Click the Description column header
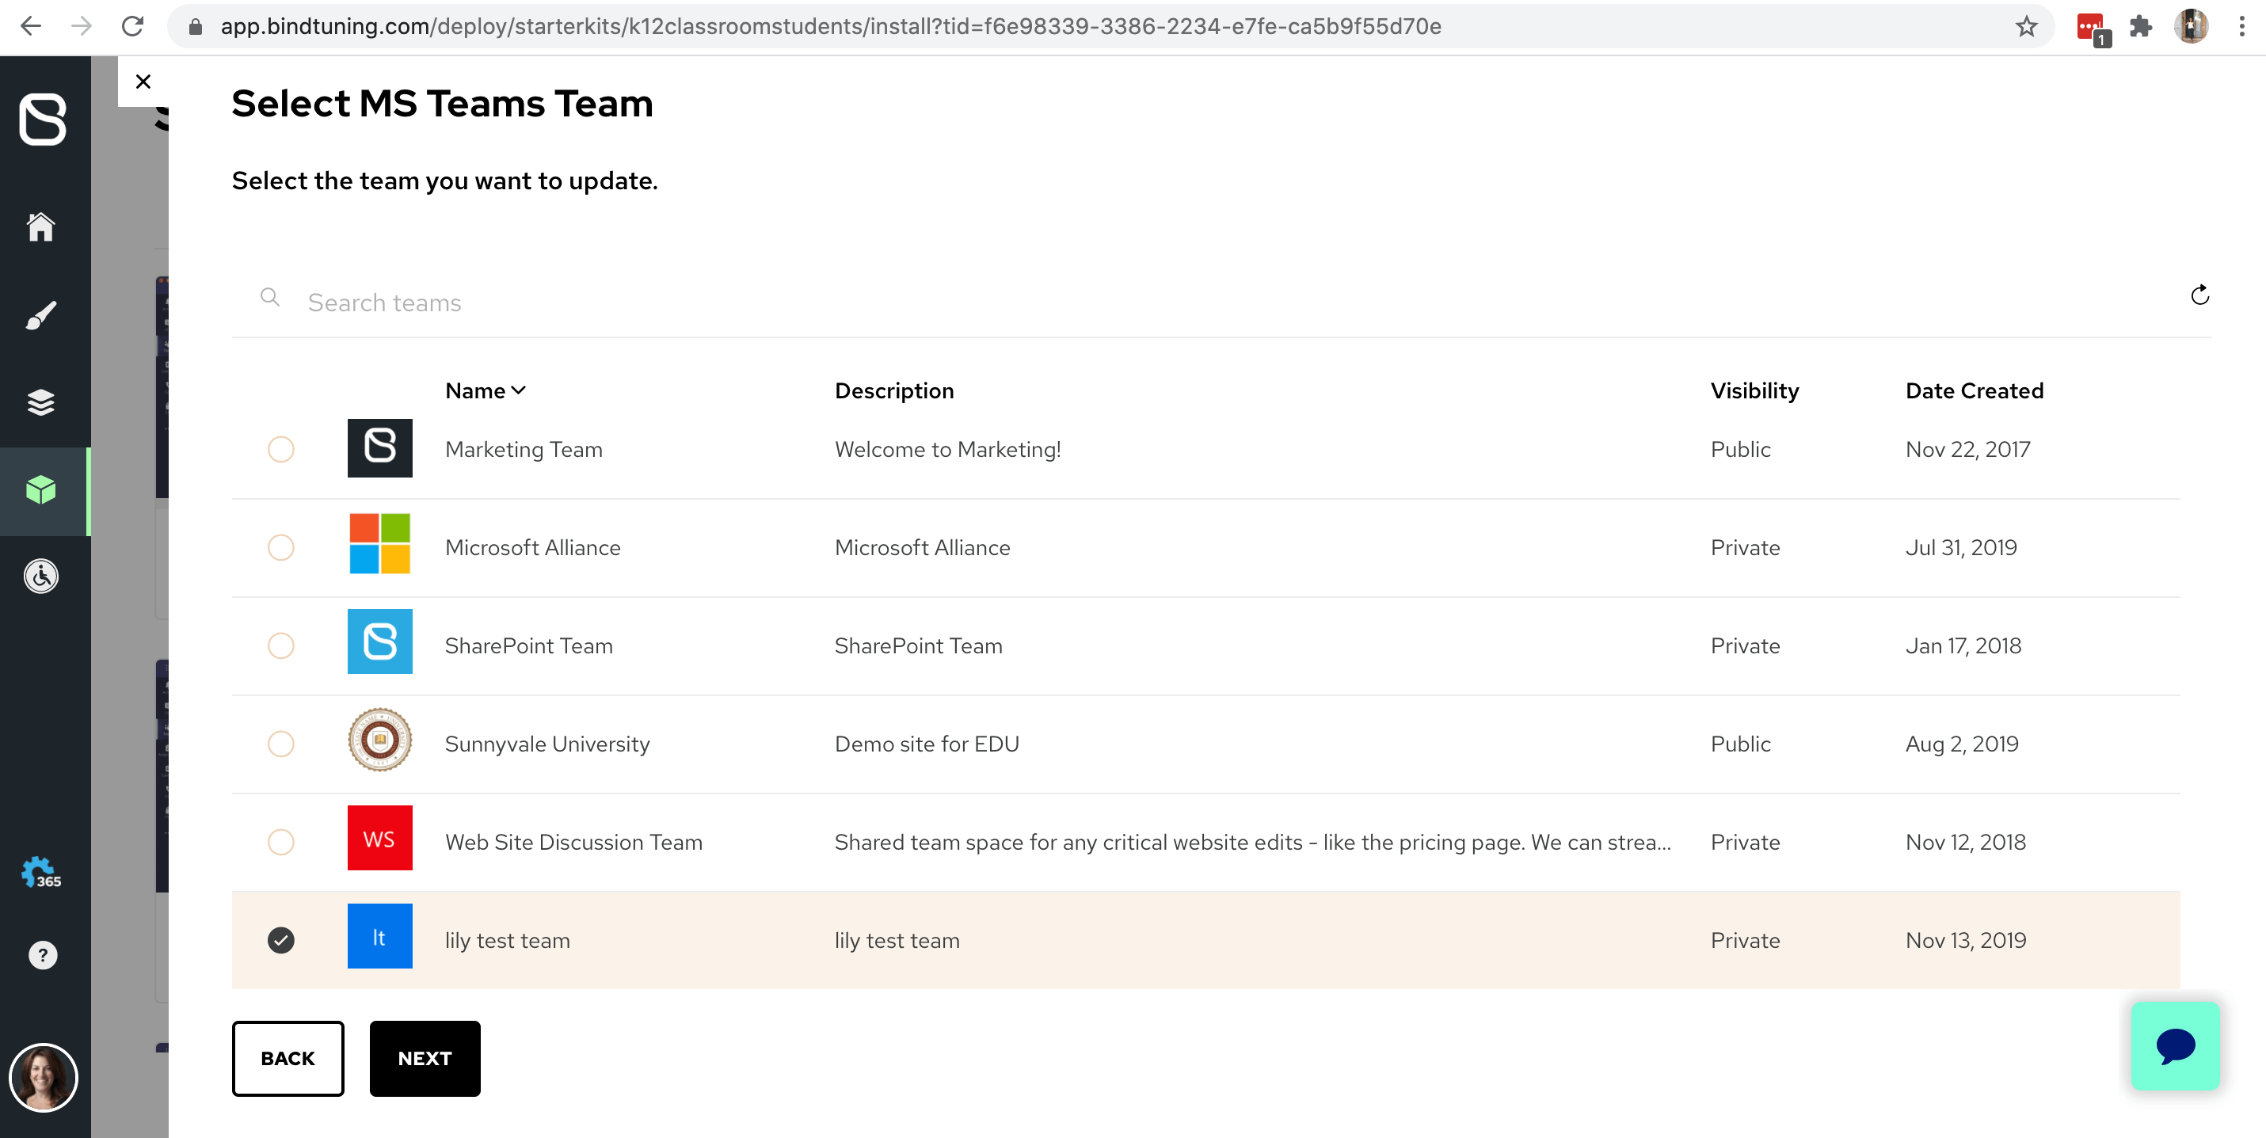 (x=893, y=390)
